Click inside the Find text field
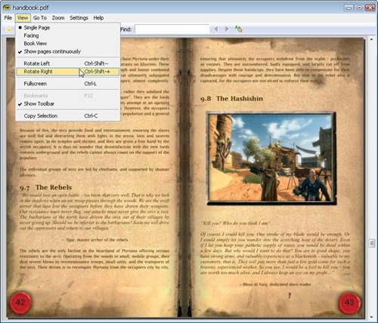The height and width of the screenshot is (323, 378). pyautogui.click(x=172, y=29)
